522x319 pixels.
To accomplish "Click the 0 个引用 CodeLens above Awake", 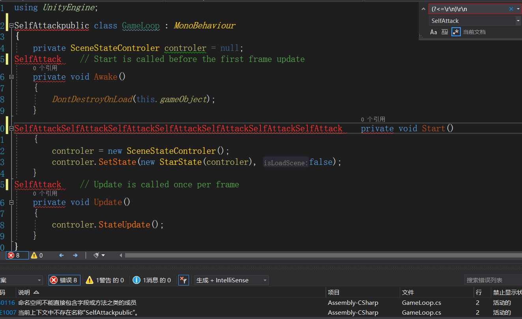I will point(45,68).
